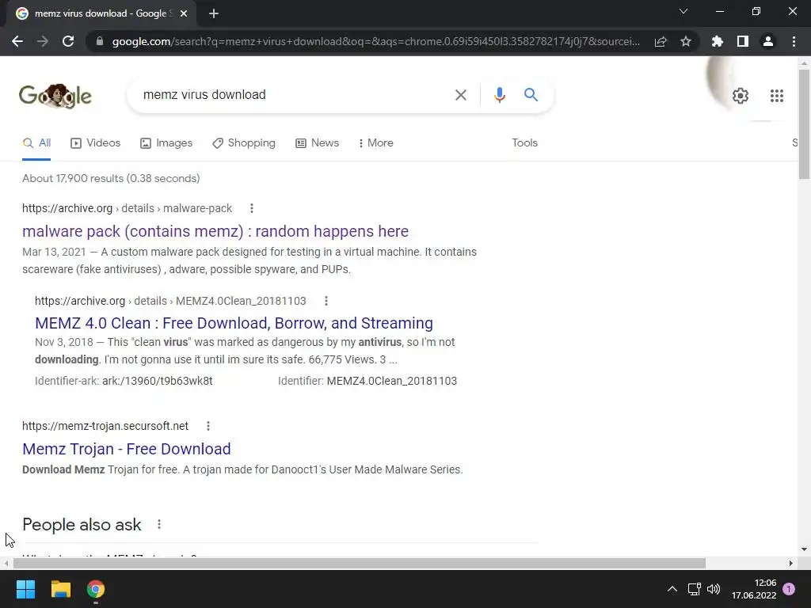Start voice search with microphone
Viewport: 811px width, 608px height.
click(x=499, y=95)
